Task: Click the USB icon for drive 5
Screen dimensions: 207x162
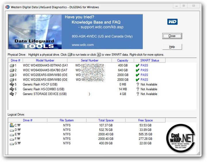Action: tap(12, 84)
